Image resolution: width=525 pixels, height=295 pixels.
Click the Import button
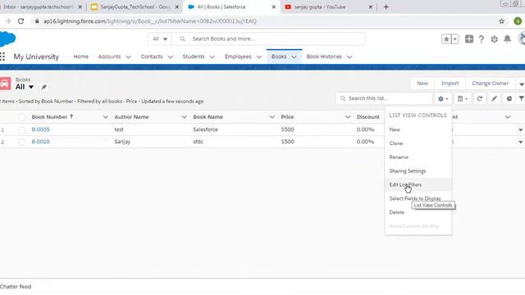coord(450,84)
